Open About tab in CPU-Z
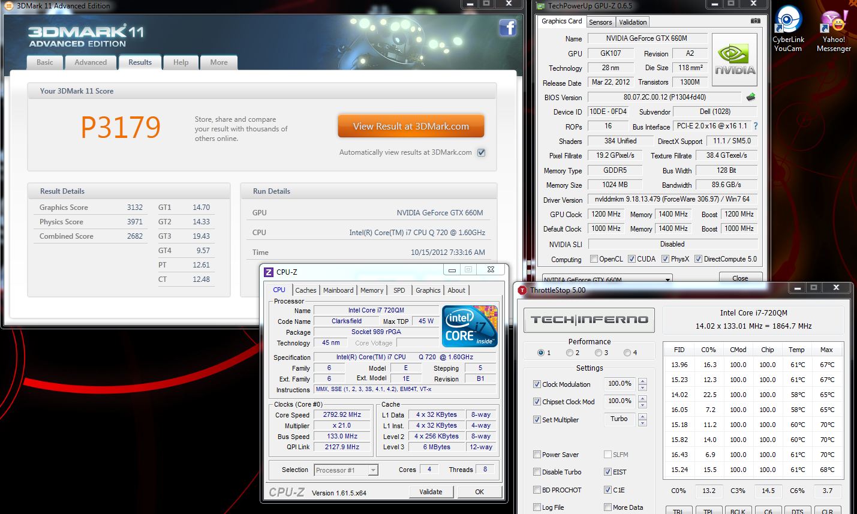Image resolution: width=857 pixels, height=514 pixels. tap(456, 290)
